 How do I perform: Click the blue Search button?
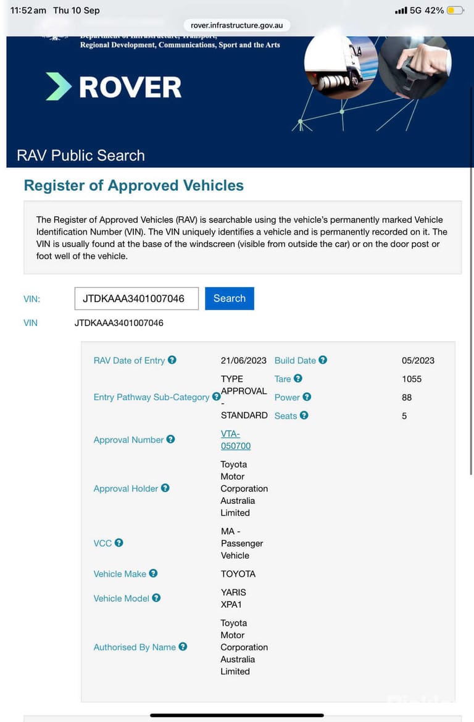(230, 298)
